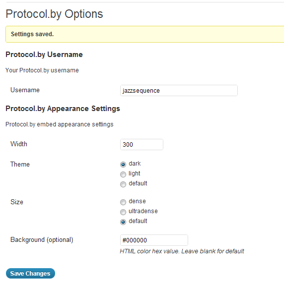The image size is (284, 288).
Task: Click the Background hex color field
Action: [x=154, y=240]
